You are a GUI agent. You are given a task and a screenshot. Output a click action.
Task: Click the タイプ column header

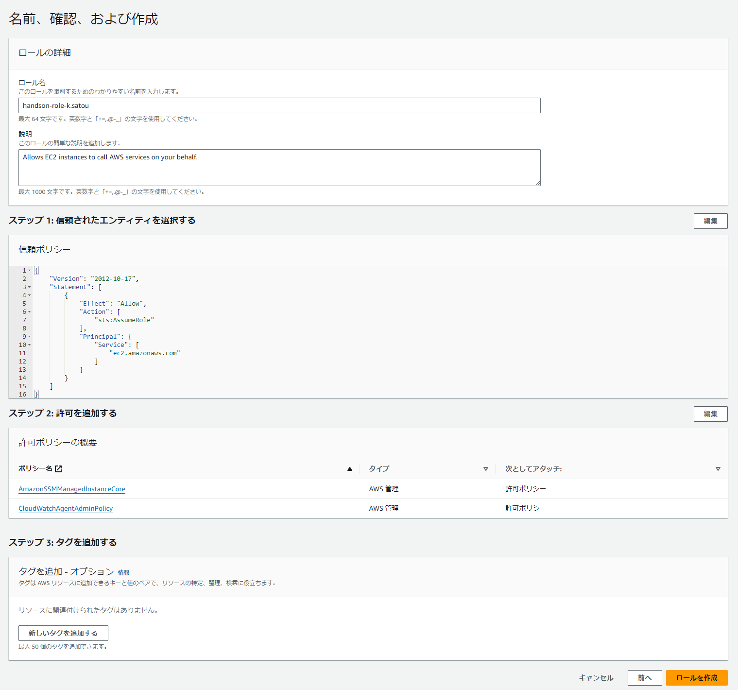pyautogui.click(x=379, y=469)
